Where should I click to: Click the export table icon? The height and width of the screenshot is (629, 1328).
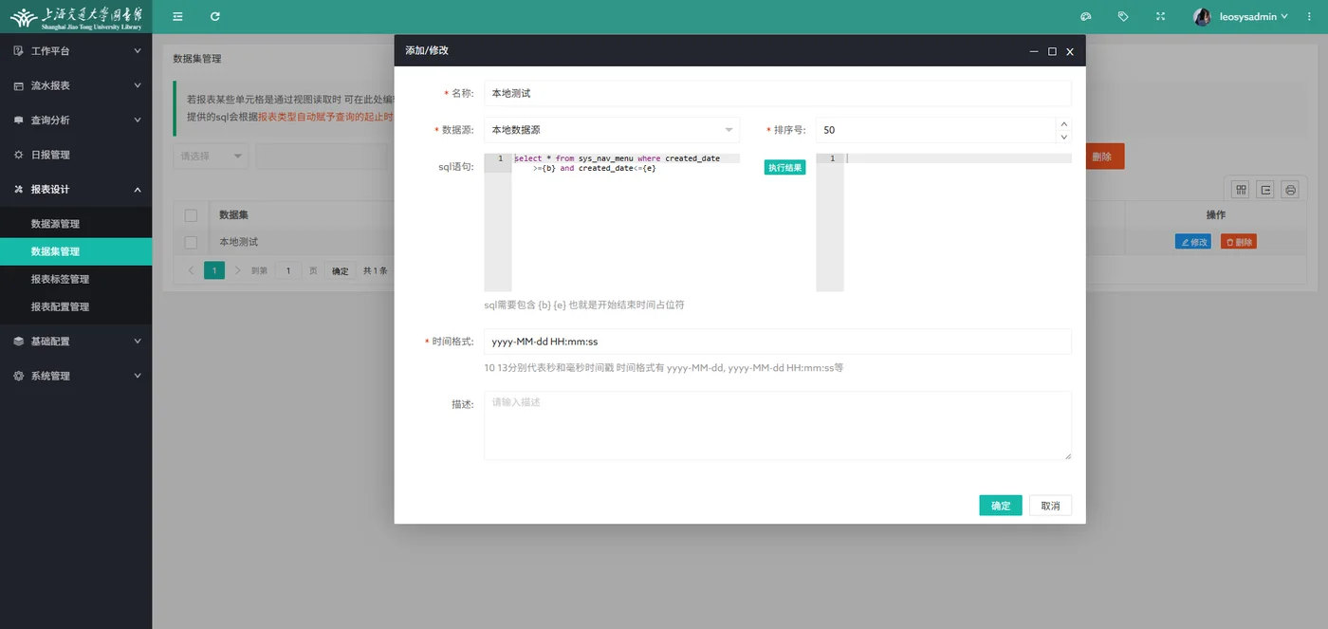1265,190
